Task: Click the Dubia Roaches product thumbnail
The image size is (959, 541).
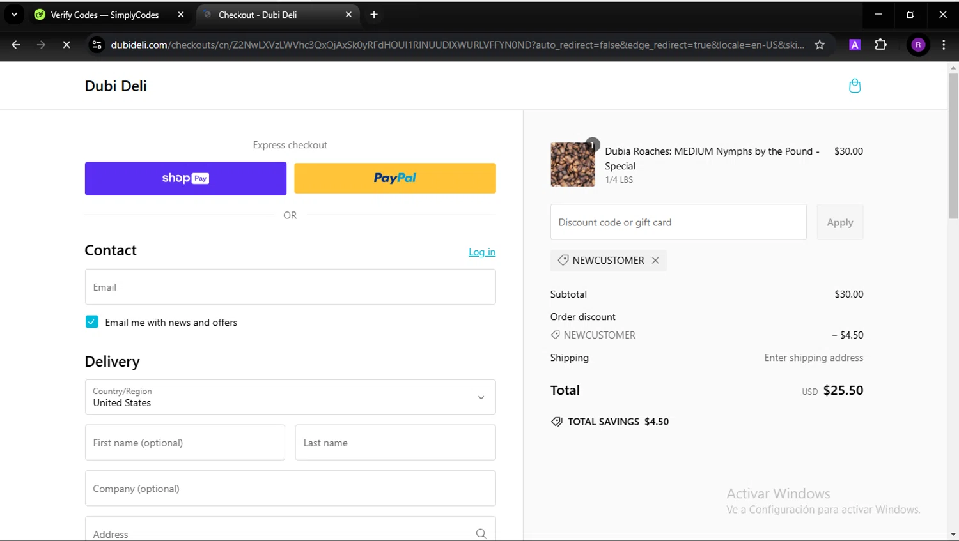Action: point(573,164)
